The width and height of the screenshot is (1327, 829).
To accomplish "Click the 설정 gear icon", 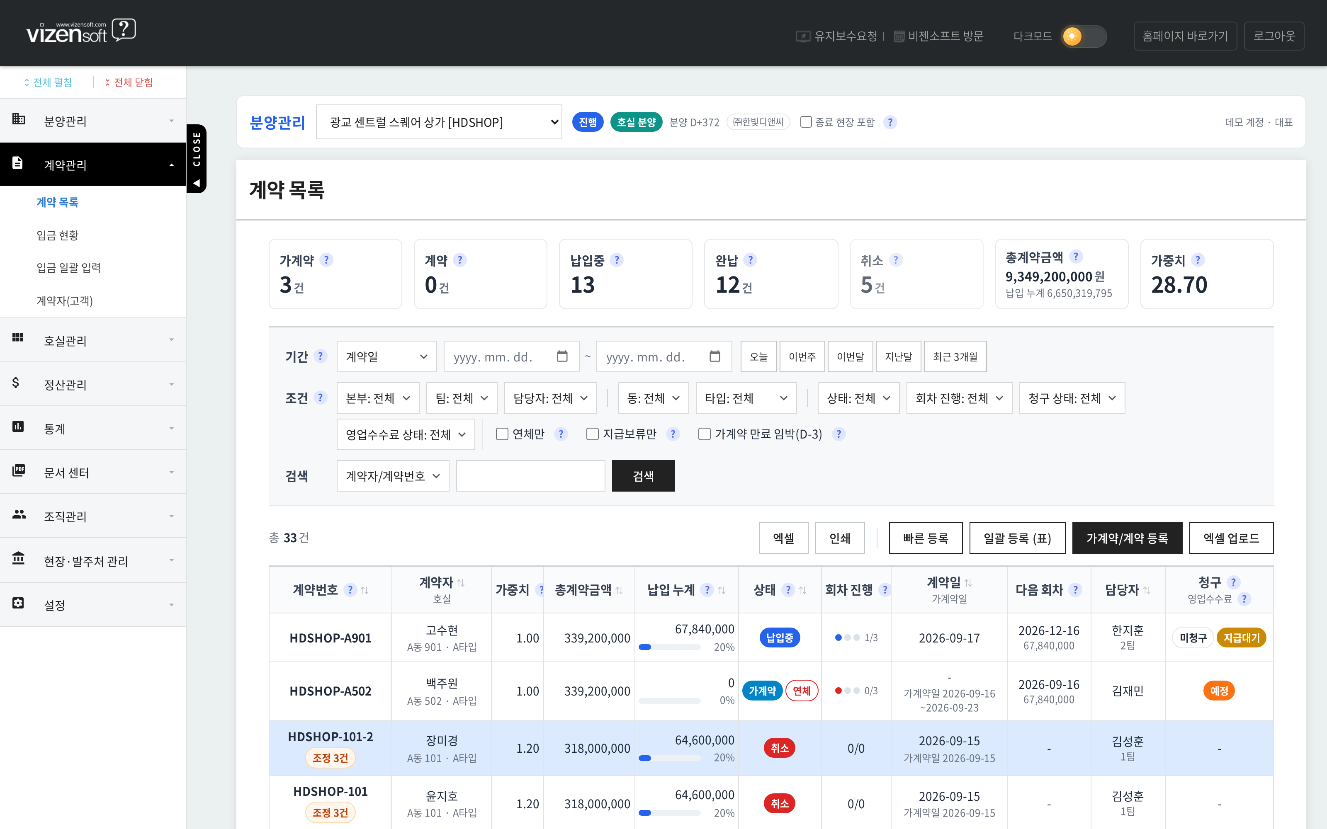I will [18, 603].
